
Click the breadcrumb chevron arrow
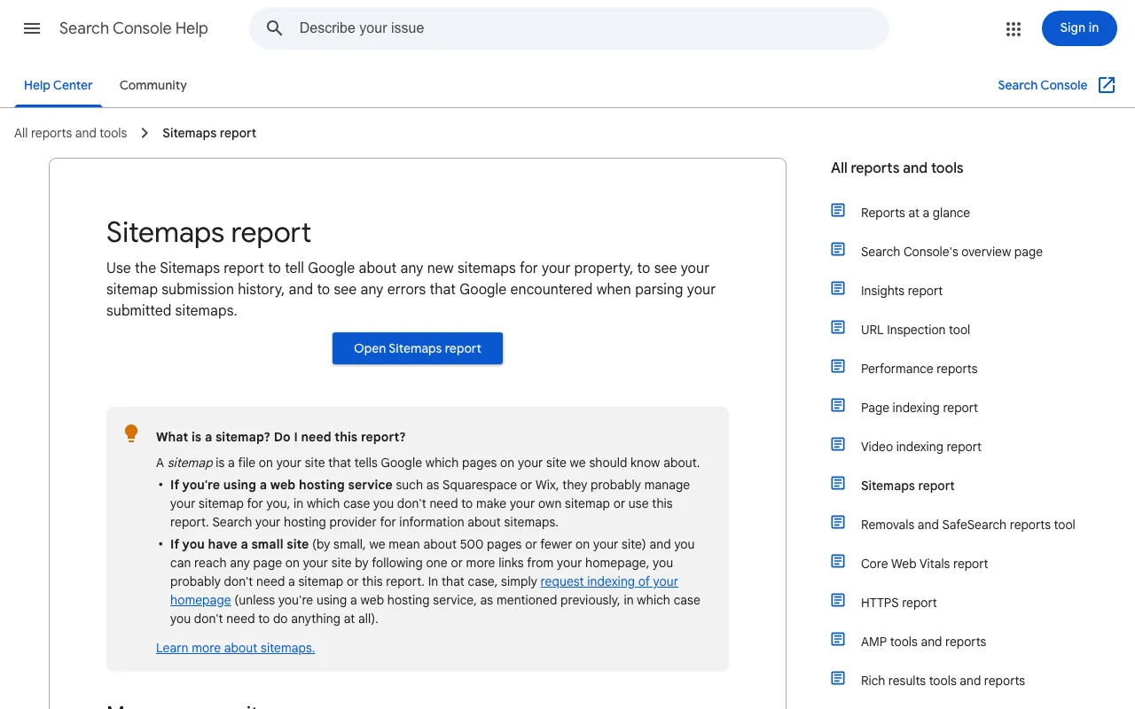point(145,133)
